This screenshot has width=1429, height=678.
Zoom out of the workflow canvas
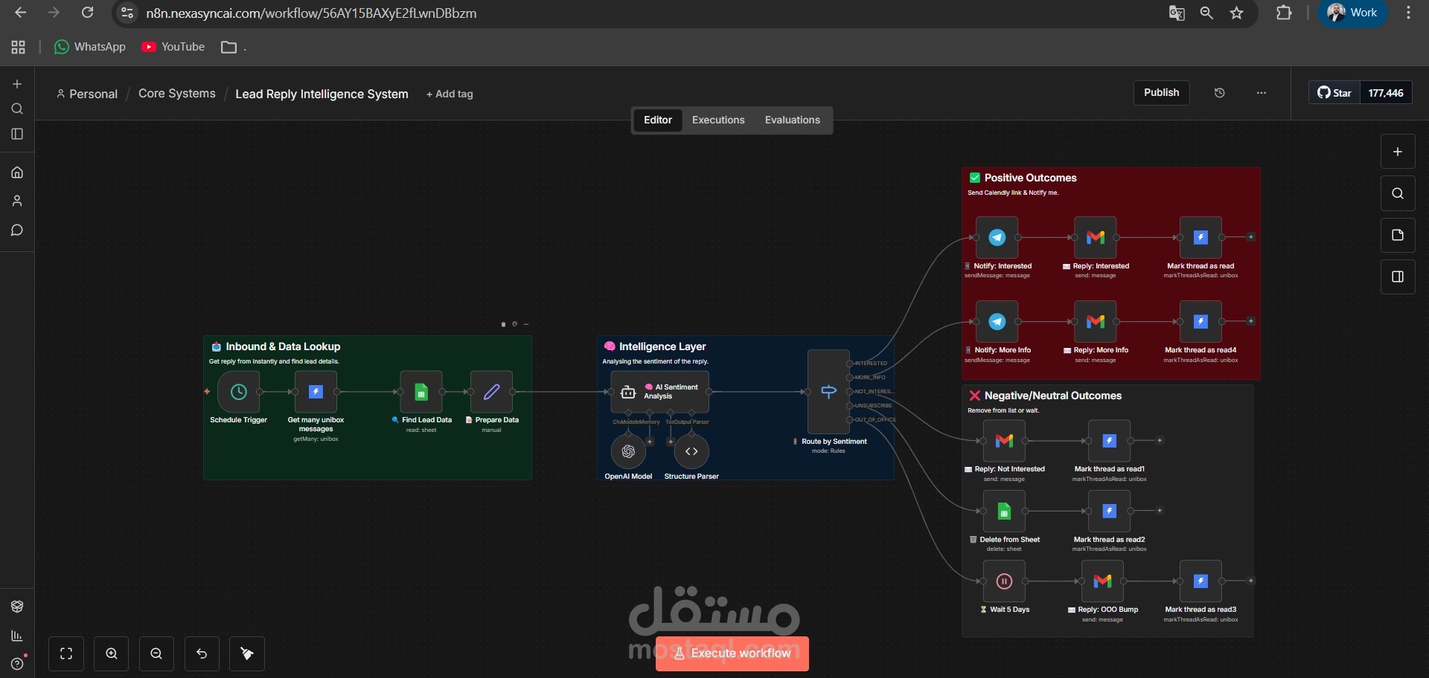(x=156, y=653)
